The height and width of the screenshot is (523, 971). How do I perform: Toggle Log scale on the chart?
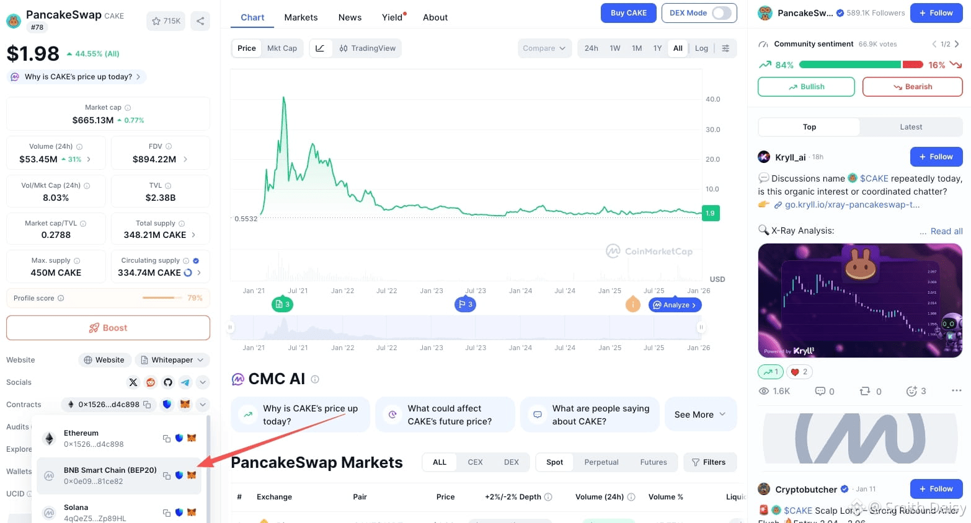(701, 48)
